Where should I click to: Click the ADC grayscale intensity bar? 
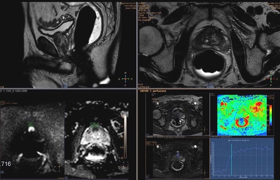[126, 137]
